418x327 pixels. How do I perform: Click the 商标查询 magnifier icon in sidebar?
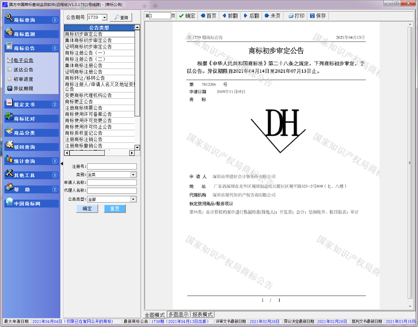click(x=9, y=18)
